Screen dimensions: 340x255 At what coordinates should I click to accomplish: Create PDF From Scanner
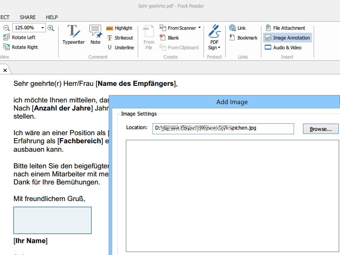[x=178, y=28]
